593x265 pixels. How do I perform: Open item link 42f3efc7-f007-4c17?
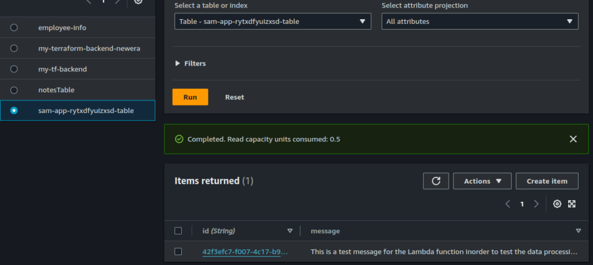[x=244, y=252]
